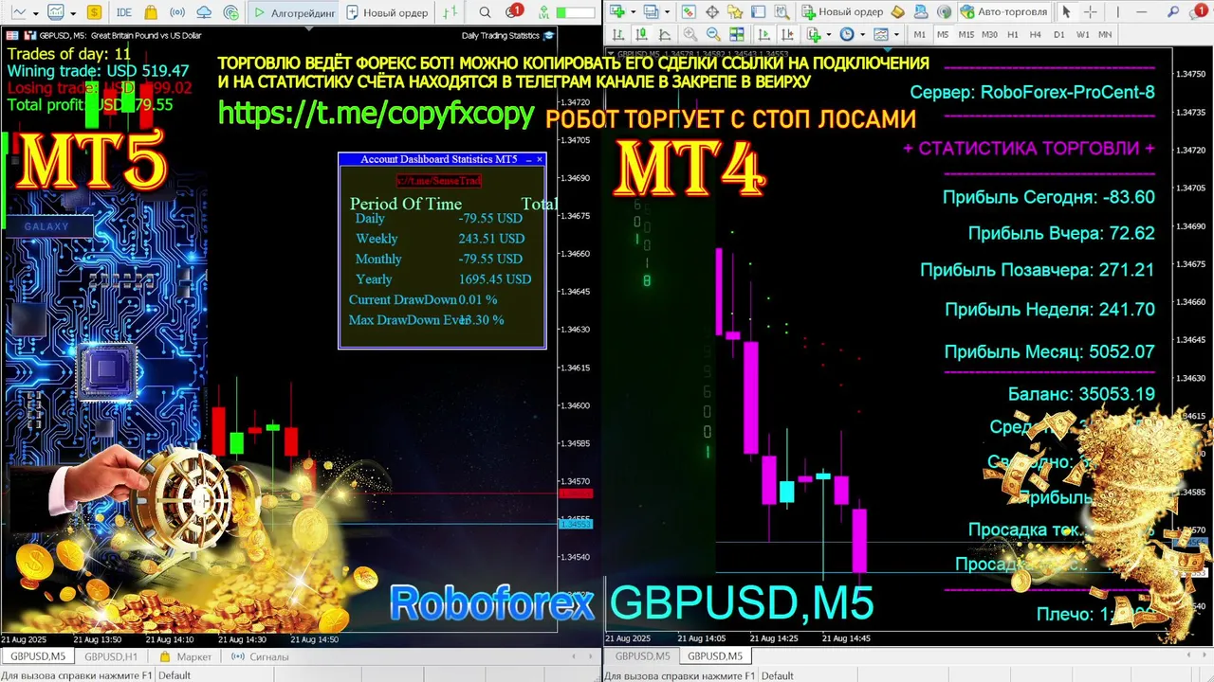Select the MN timeframe in MT4
This screenshot has width=1214, height=682.
[1105, 34]
